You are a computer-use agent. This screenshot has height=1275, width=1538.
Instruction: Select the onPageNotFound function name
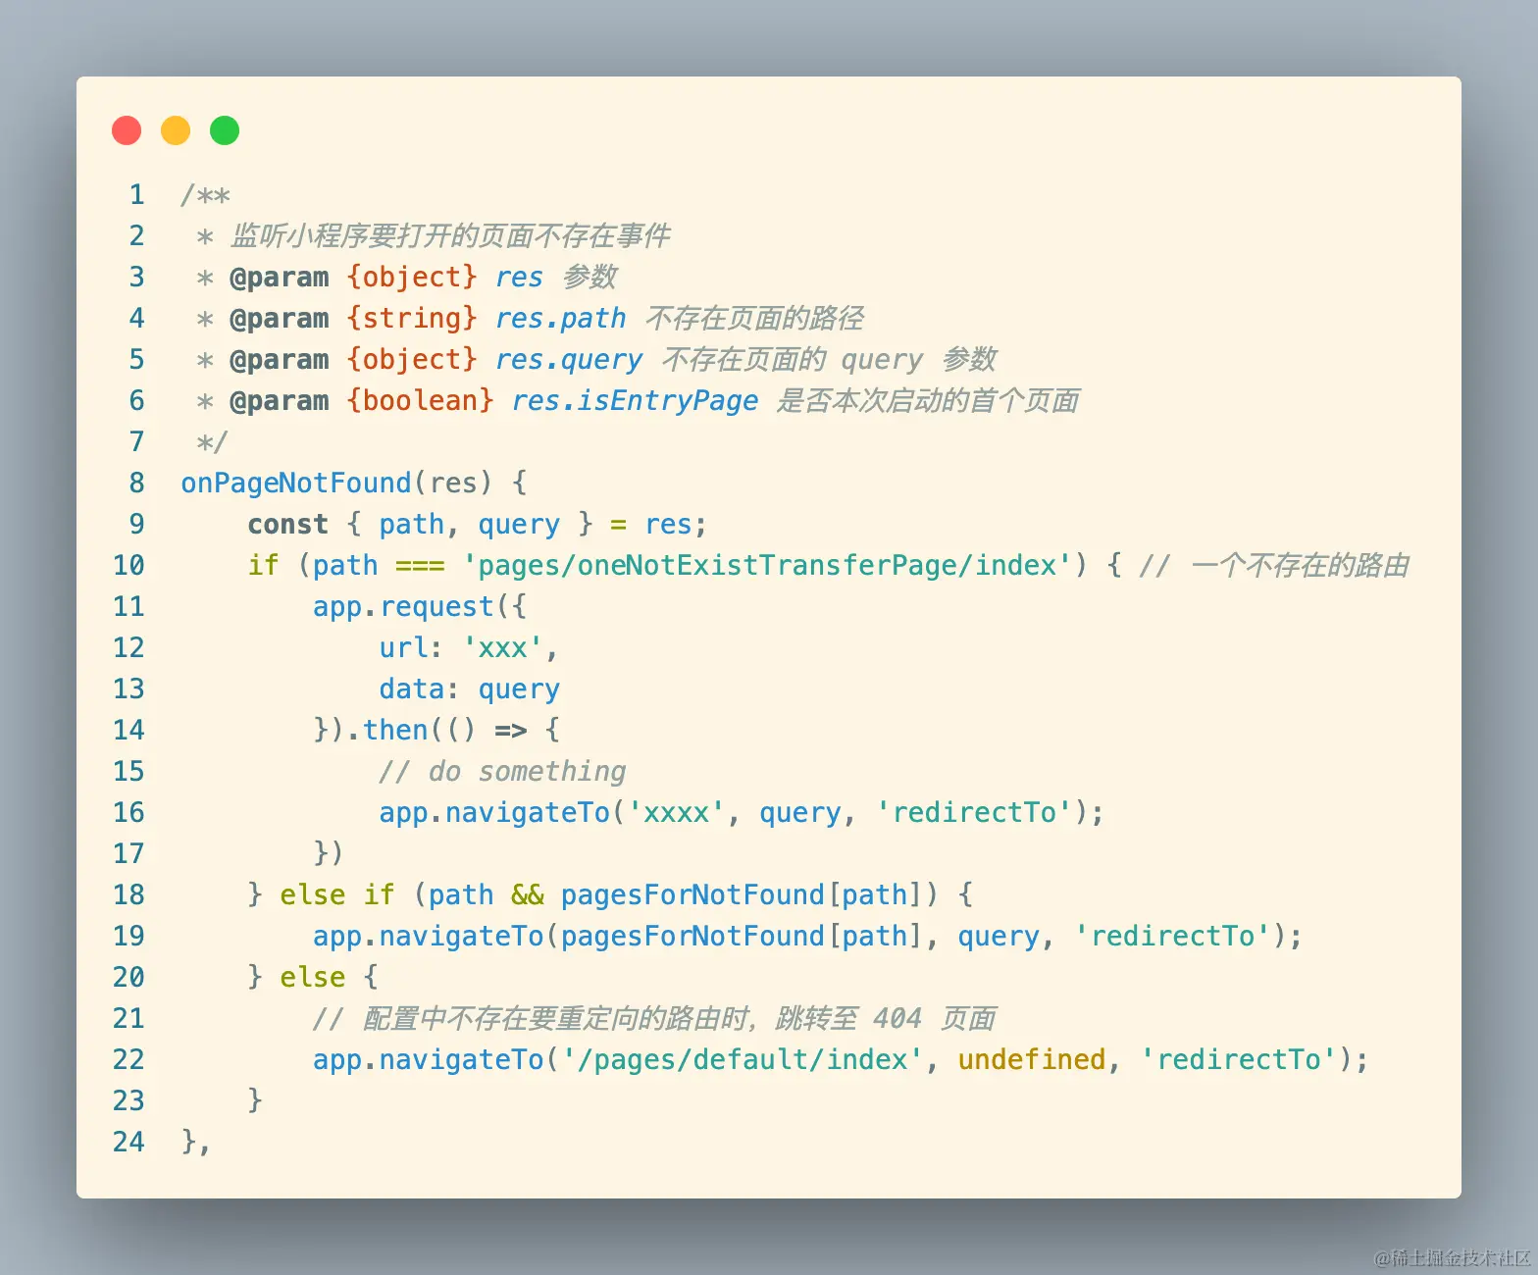pos(296,483)
